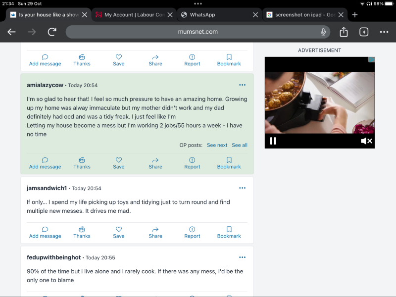Open a new tab with plus icon
396x297 pixels.
[354, 15]
